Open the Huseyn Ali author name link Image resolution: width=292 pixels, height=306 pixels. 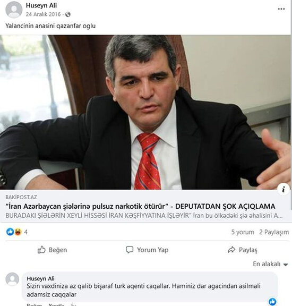41,5
